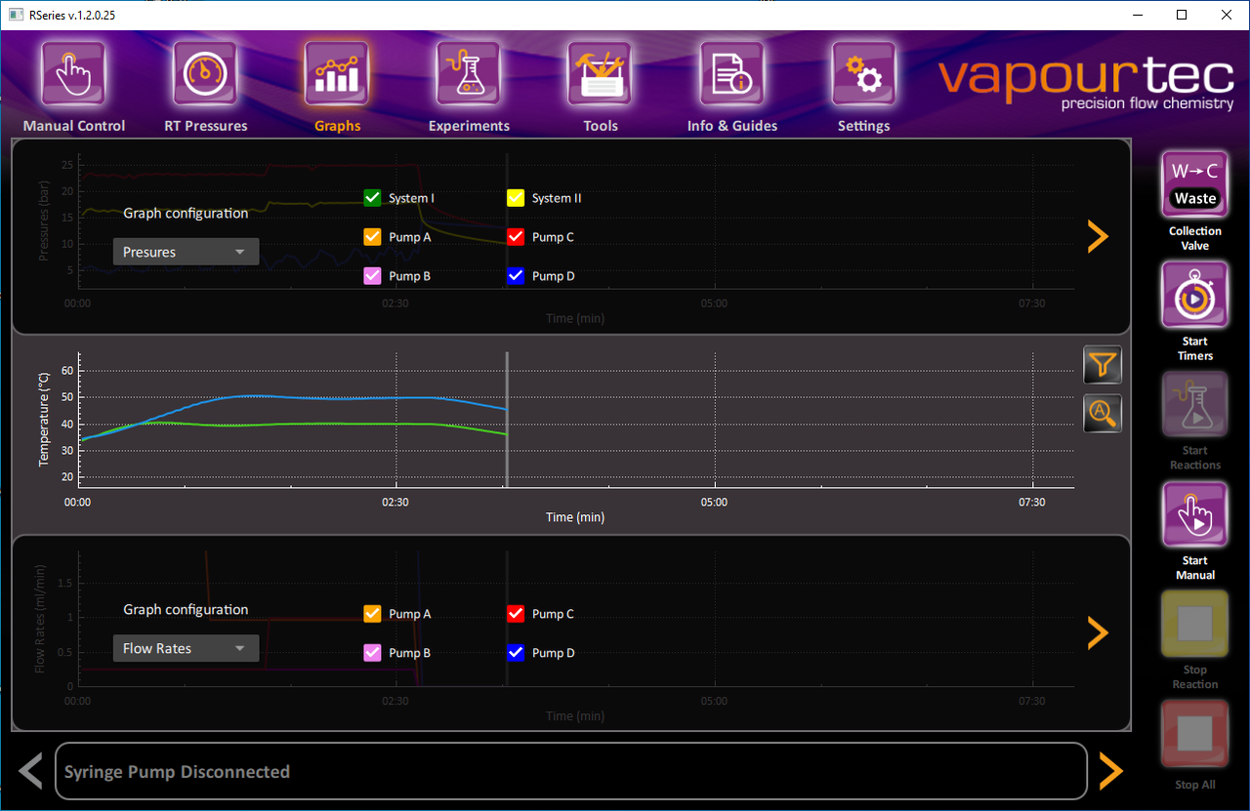The height and width of the screenshot is (811, 1250).
Task: Click the Start Timers stopwatch icon
Action: 1195,296
